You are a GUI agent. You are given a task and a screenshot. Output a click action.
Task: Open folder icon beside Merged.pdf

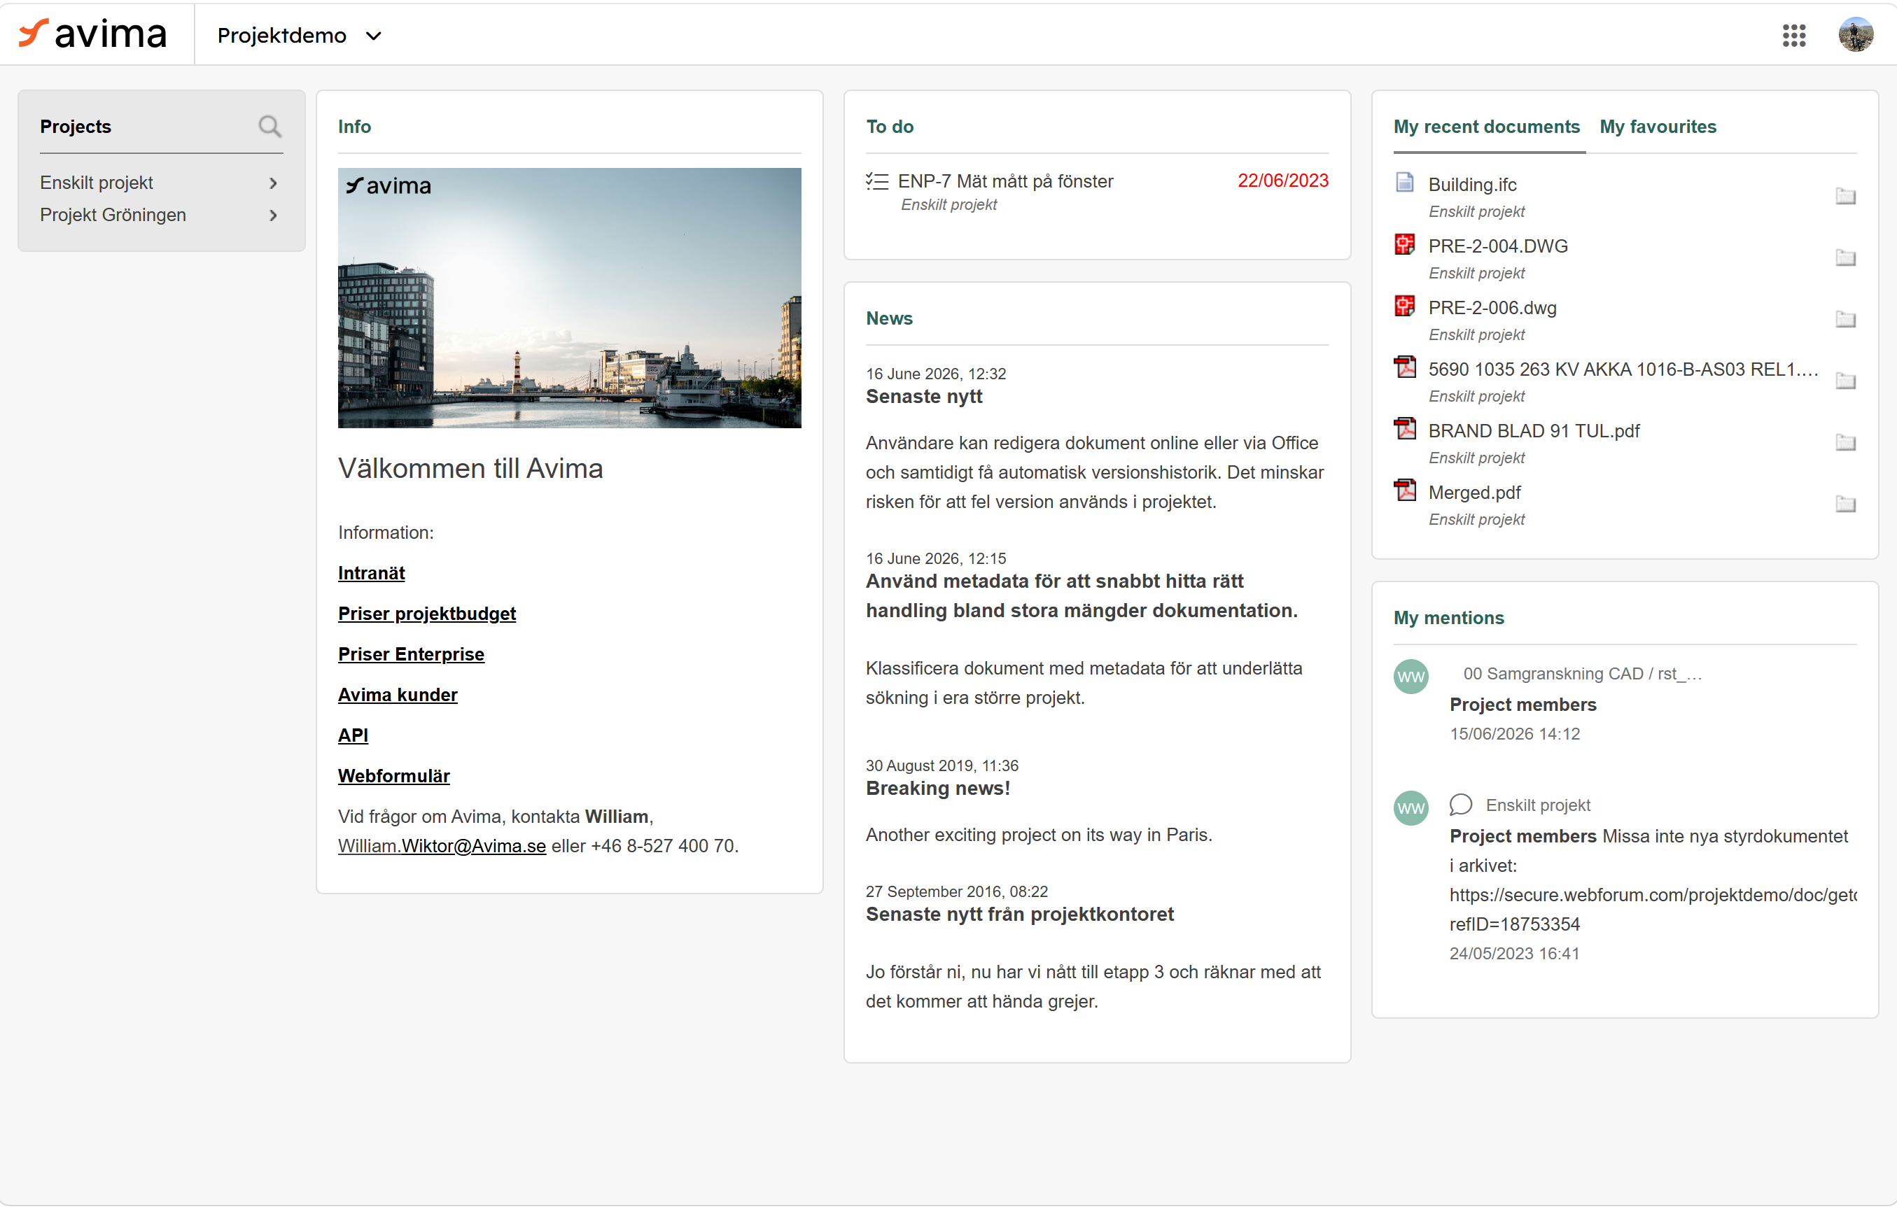[1845, 503]
